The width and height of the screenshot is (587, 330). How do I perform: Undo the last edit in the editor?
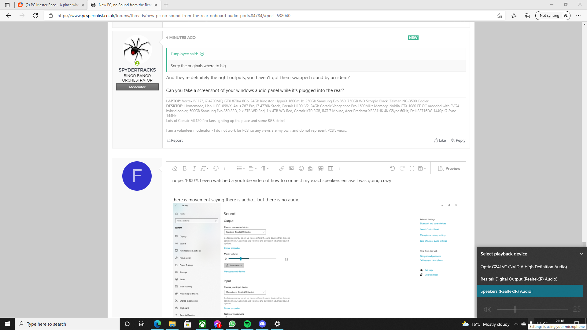coord(392,168)
